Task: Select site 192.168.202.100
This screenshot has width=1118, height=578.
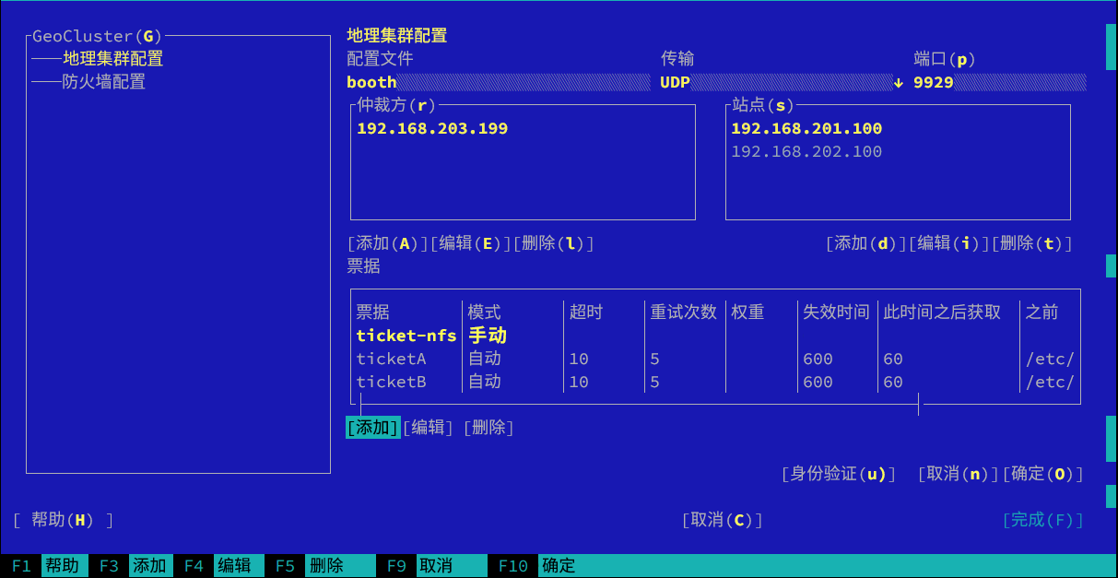Action: coord(806,152)
